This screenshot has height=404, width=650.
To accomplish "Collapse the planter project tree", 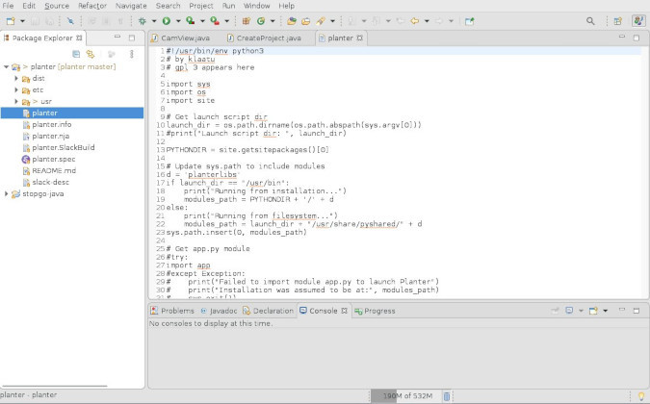I will tap(8, 66).
